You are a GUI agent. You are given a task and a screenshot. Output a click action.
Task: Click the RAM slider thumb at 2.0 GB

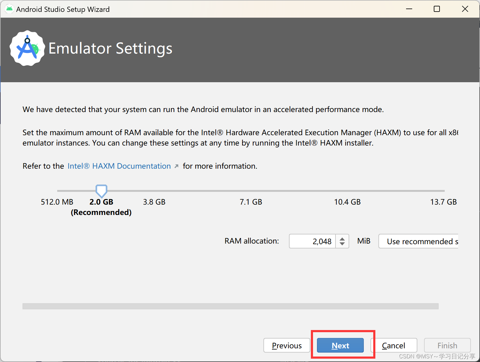[x=101, y=191]
